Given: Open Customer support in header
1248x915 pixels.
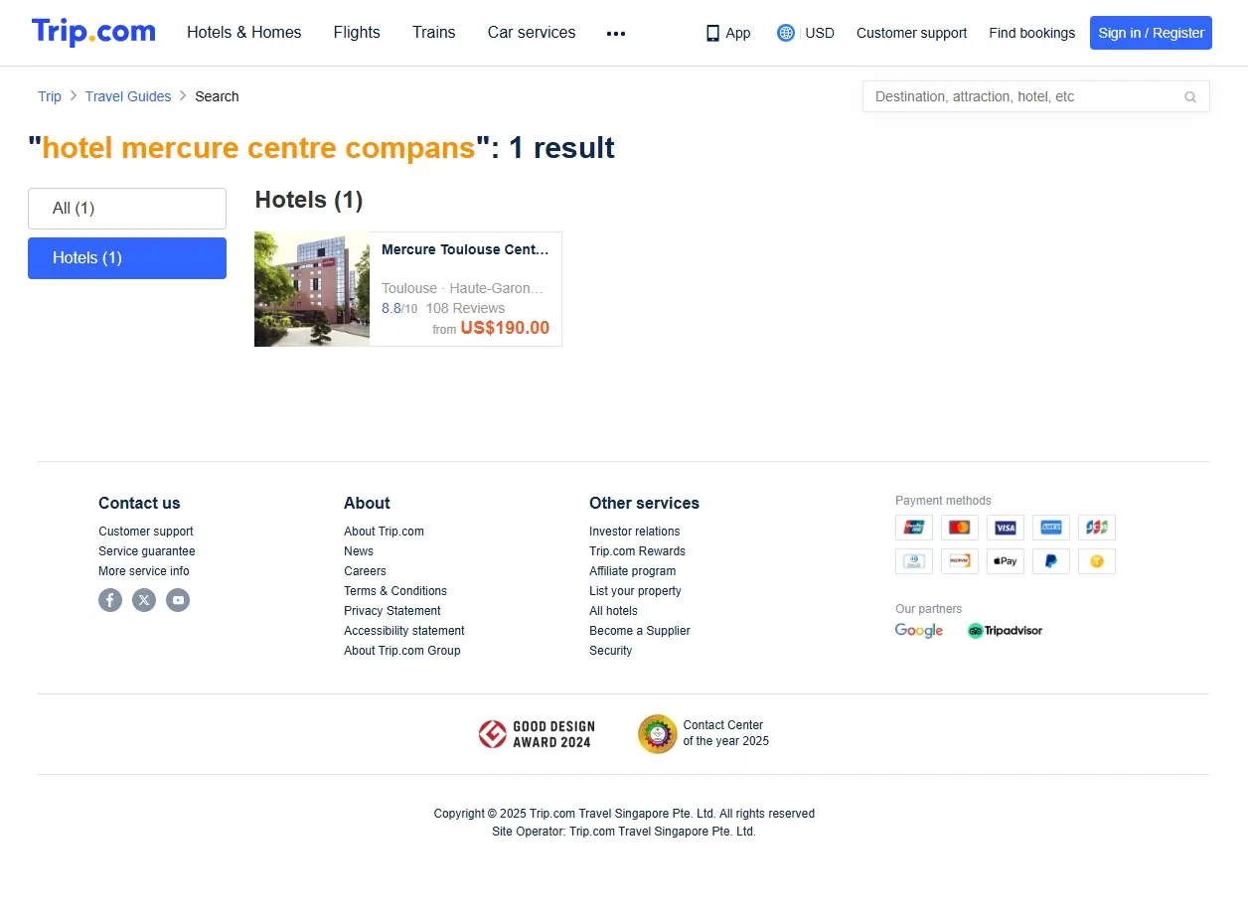Looking at the screenshot, I should (911, 33).
